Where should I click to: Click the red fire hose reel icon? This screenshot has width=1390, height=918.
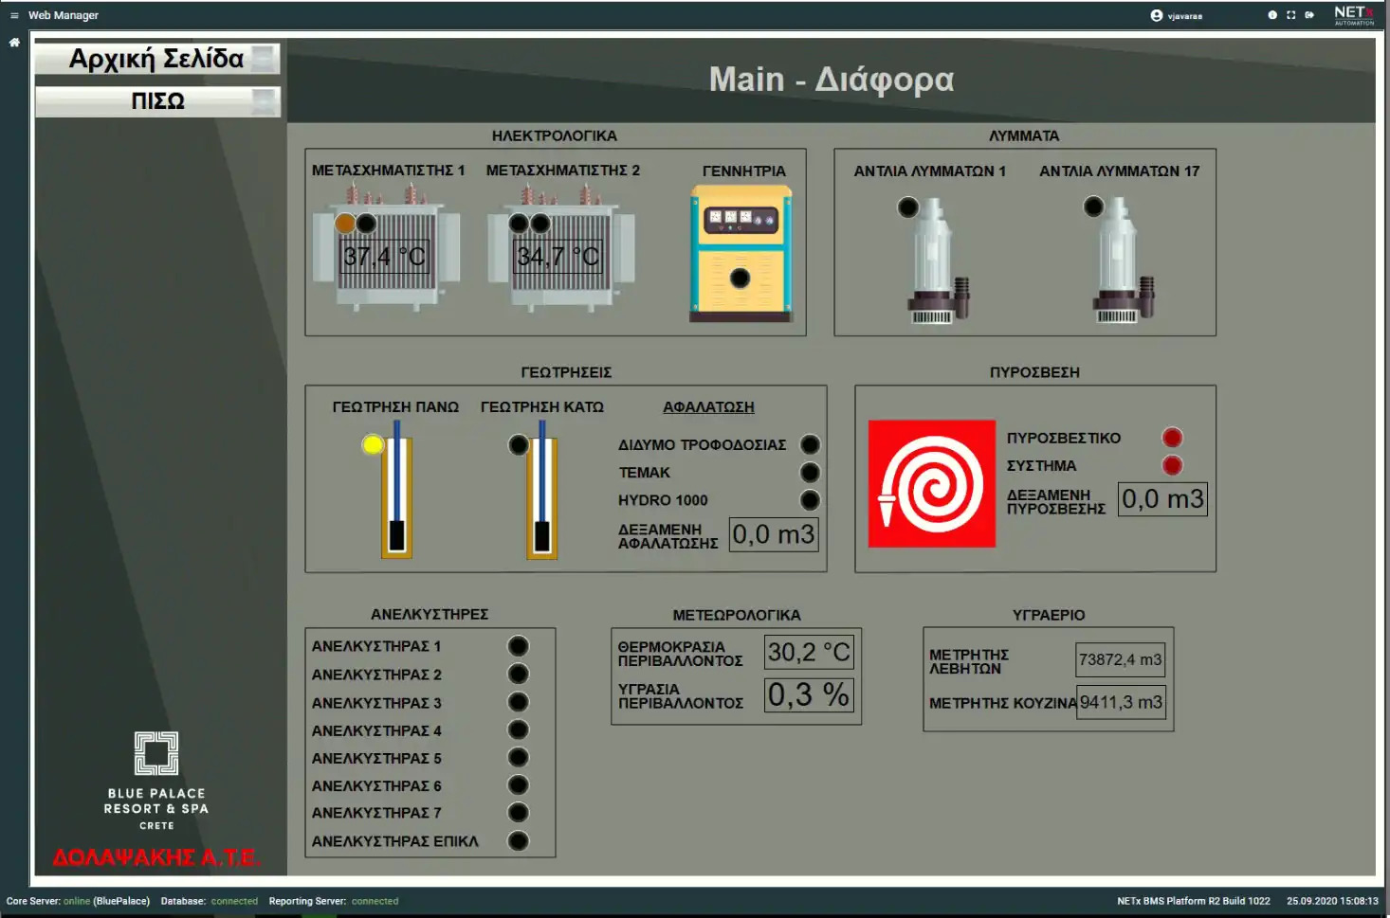point(932,484)
